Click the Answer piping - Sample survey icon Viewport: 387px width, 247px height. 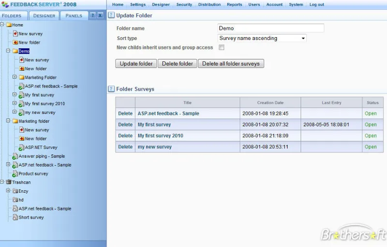click(15, 156)
